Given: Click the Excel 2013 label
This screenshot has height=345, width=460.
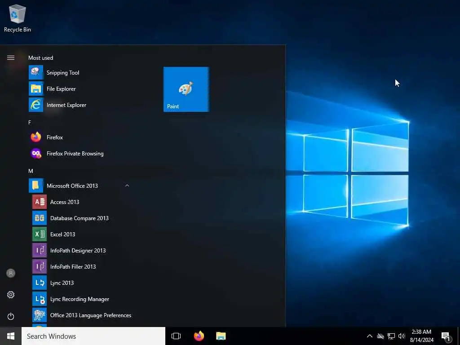Looking at the screenshot, I should [x=62, y=234].
